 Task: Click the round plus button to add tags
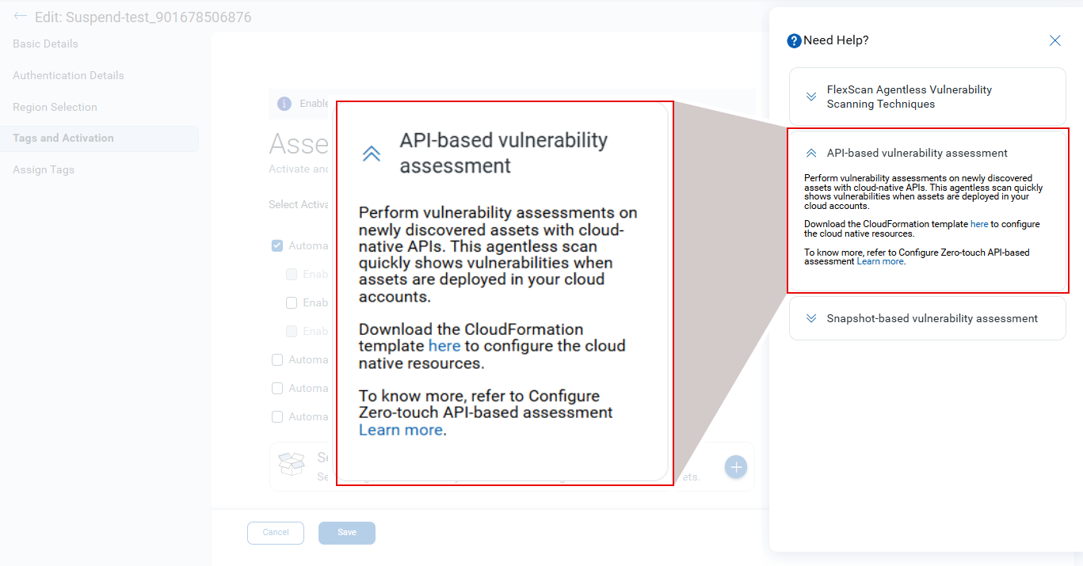pos(737,467)
